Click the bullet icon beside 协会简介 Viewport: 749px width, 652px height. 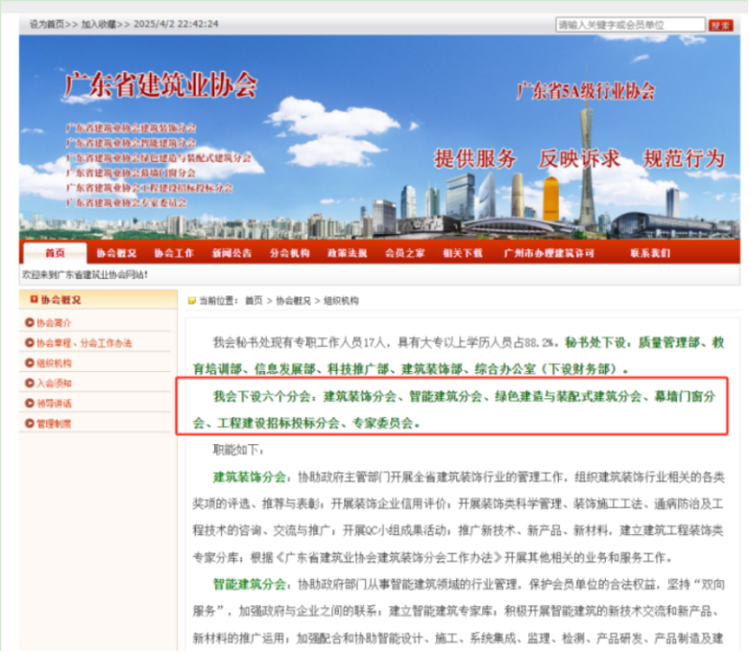tap(30, 322)
